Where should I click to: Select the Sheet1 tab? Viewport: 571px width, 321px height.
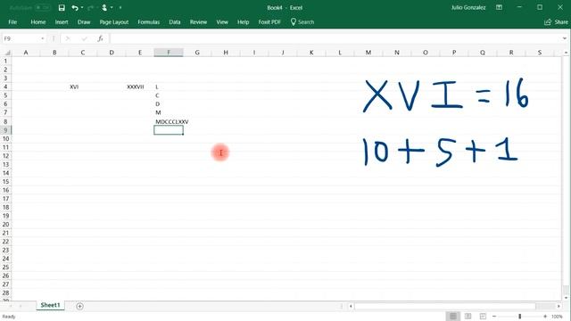coord(50,305)
